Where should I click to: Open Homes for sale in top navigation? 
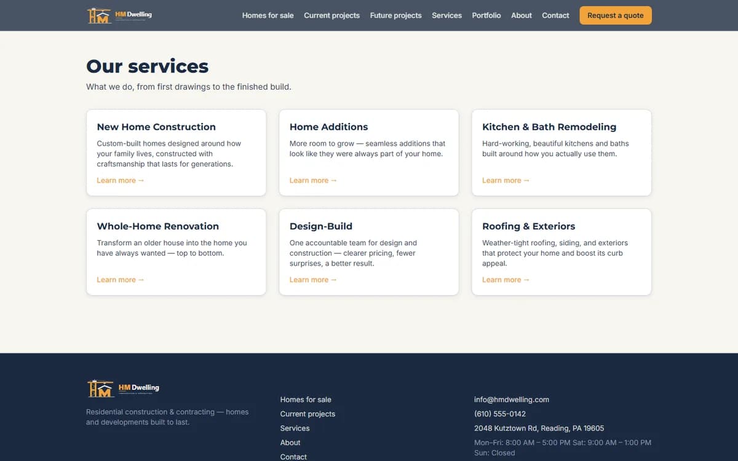click(268, 15)
